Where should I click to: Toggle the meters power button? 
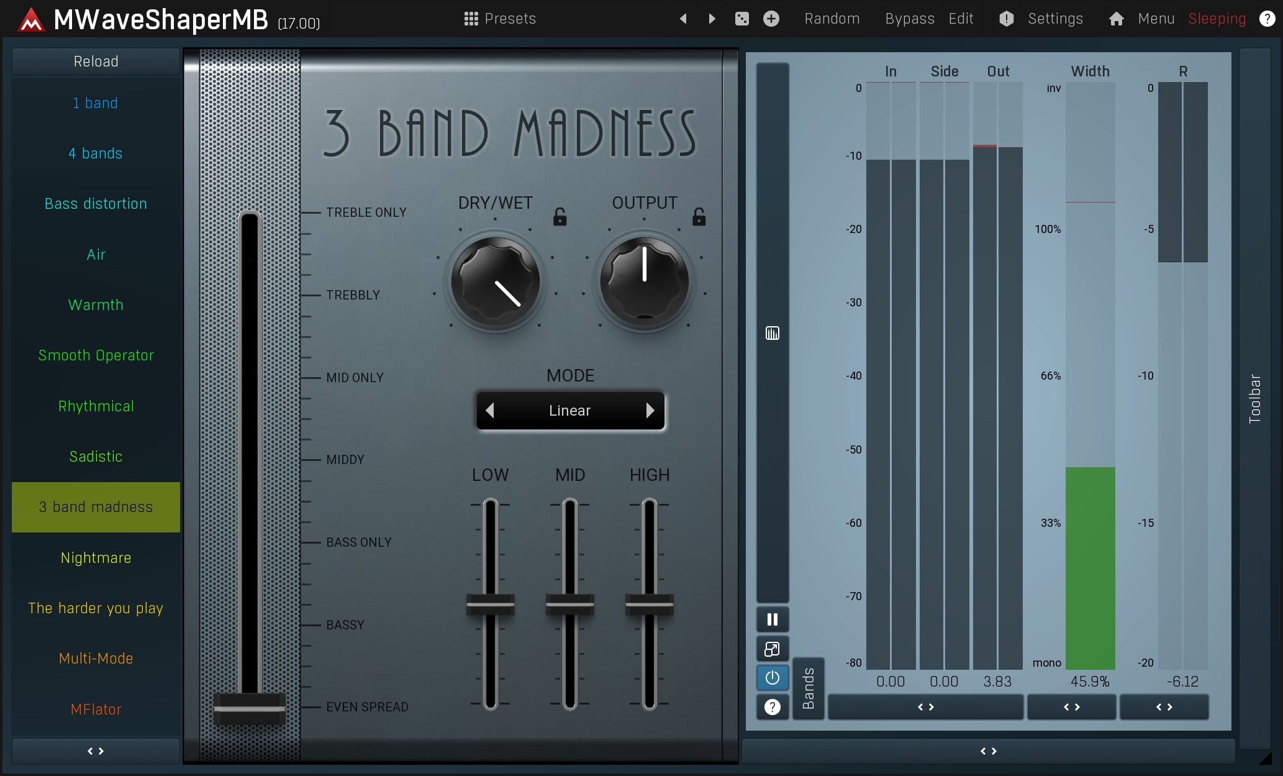coord(772,678)
